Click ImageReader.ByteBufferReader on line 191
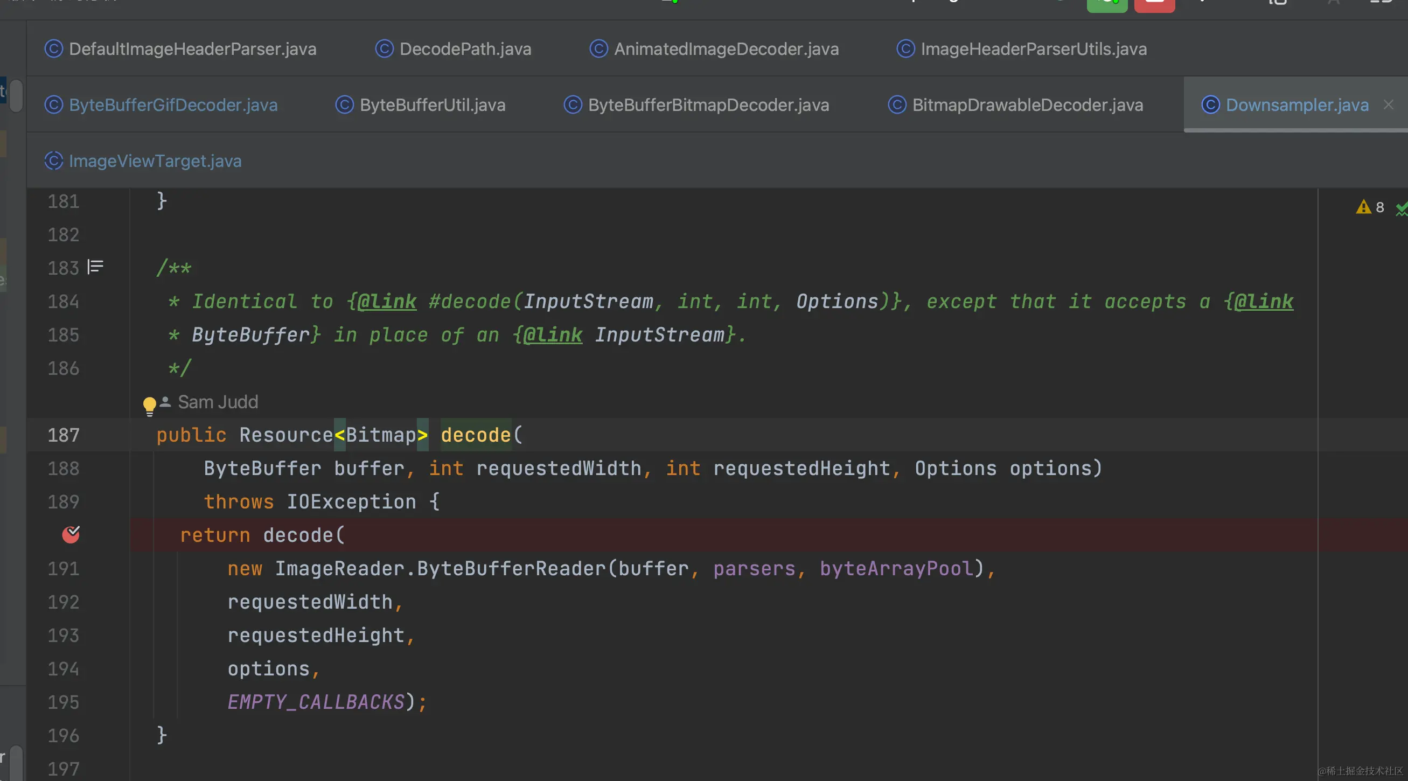This screenshot has height=781, width=1408. coord(441,568)
